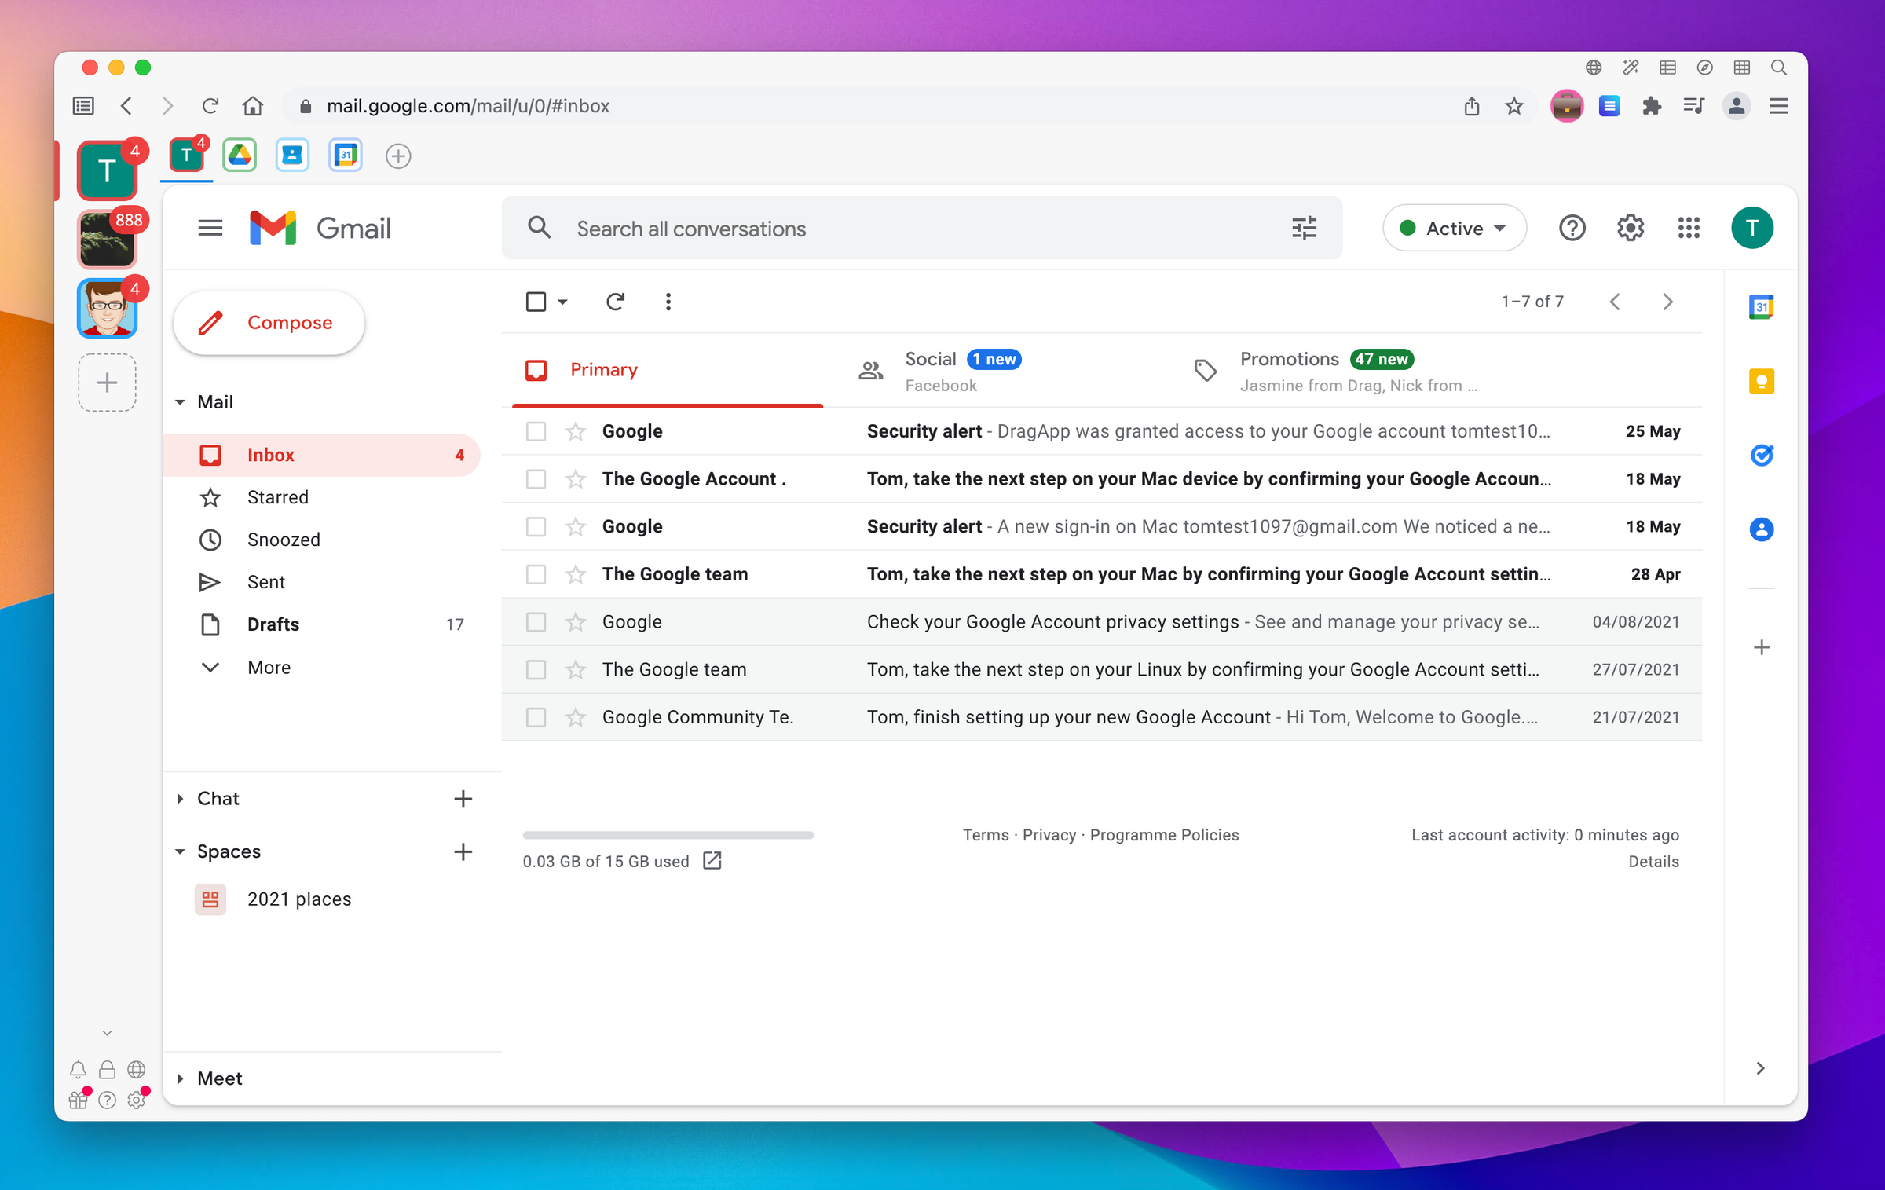Select checkbox for Google email dated 18 May
Screen dimensions: 1885x1190
(536, 526)
